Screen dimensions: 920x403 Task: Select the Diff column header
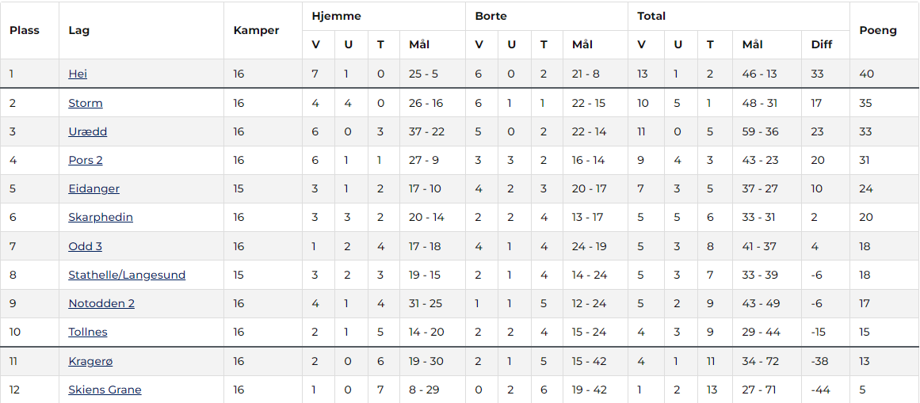coord(822,44)
